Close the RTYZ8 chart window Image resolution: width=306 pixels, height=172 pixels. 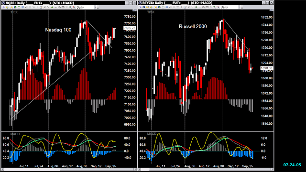pyautogui.click(x=271, y=3)
